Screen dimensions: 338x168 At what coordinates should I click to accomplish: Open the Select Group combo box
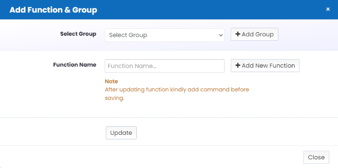click(x=165, y=35)
